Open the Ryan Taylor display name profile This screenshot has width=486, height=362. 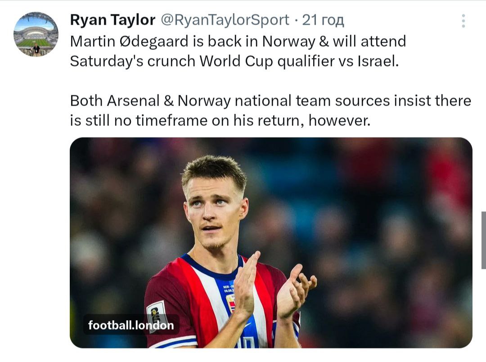click(x=112, y=20)
